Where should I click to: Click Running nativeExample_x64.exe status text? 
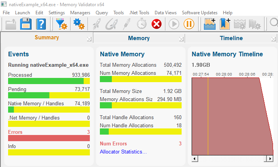point(49,65)
